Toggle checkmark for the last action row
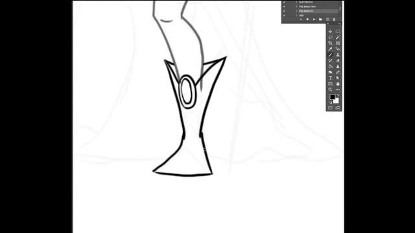 284,16
